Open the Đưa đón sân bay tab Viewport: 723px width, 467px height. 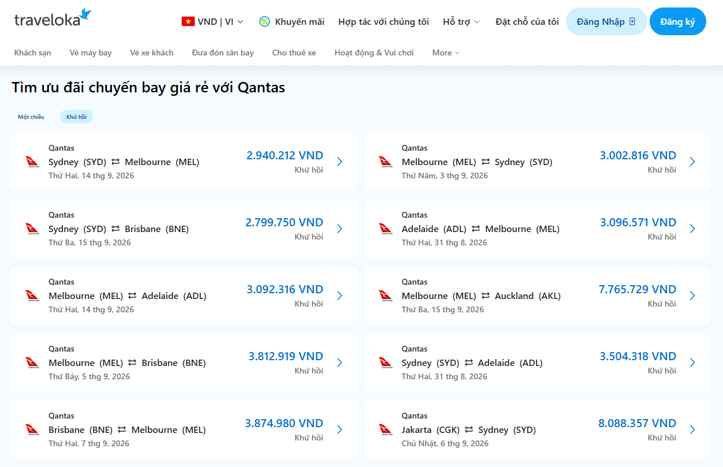223,53
